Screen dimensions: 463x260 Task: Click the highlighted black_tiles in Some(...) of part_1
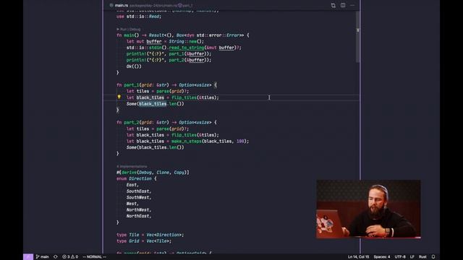tap(153, 104)
